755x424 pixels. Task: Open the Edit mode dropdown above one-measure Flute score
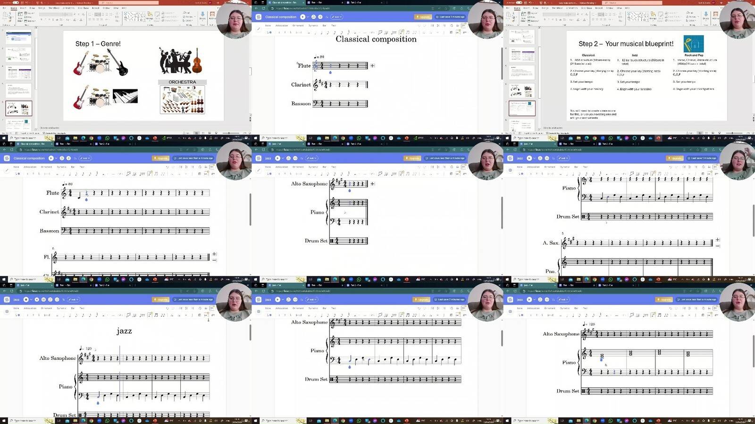point(337,17)
